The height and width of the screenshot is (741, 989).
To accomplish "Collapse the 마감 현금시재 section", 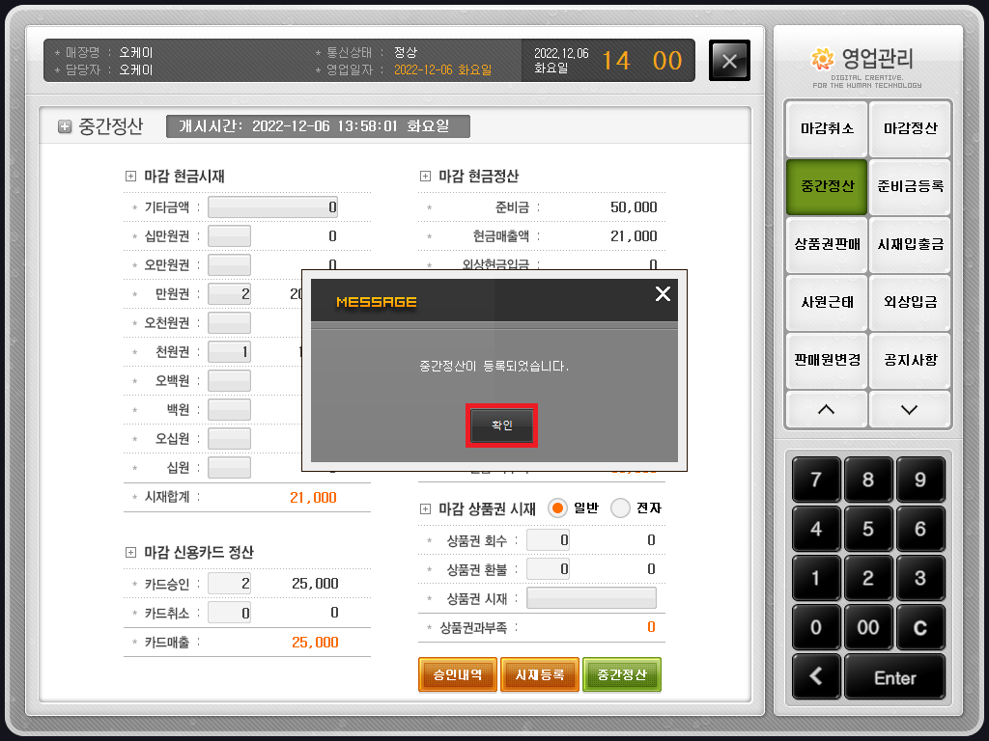I will 131,177.
